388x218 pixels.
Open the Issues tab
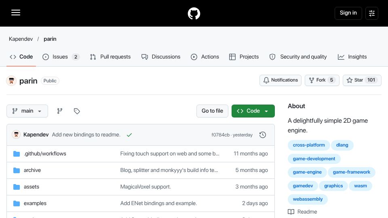click(x=61, y=57)
